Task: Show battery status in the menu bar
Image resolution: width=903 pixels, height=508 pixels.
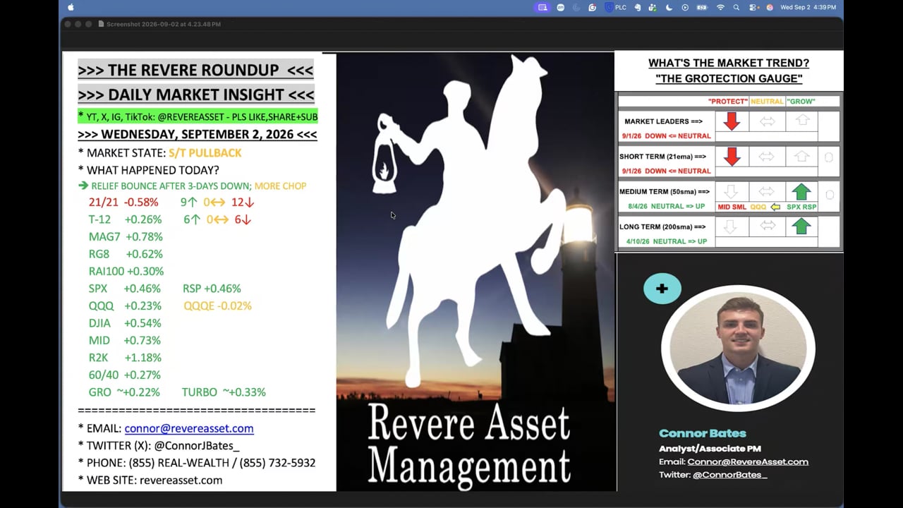Action: (703, 7)
